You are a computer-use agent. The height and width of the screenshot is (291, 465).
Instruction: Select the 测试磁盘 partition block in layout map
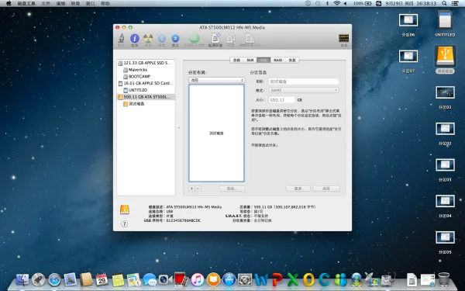point(216,133)
